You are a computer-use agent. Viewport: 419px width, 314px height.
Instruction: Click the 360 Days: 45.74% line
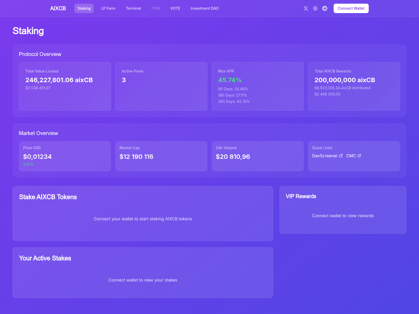[x=234, y=102]
